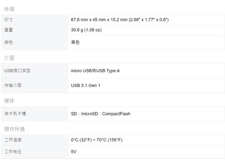Click the SD card slot text

(x=74, y=114)
